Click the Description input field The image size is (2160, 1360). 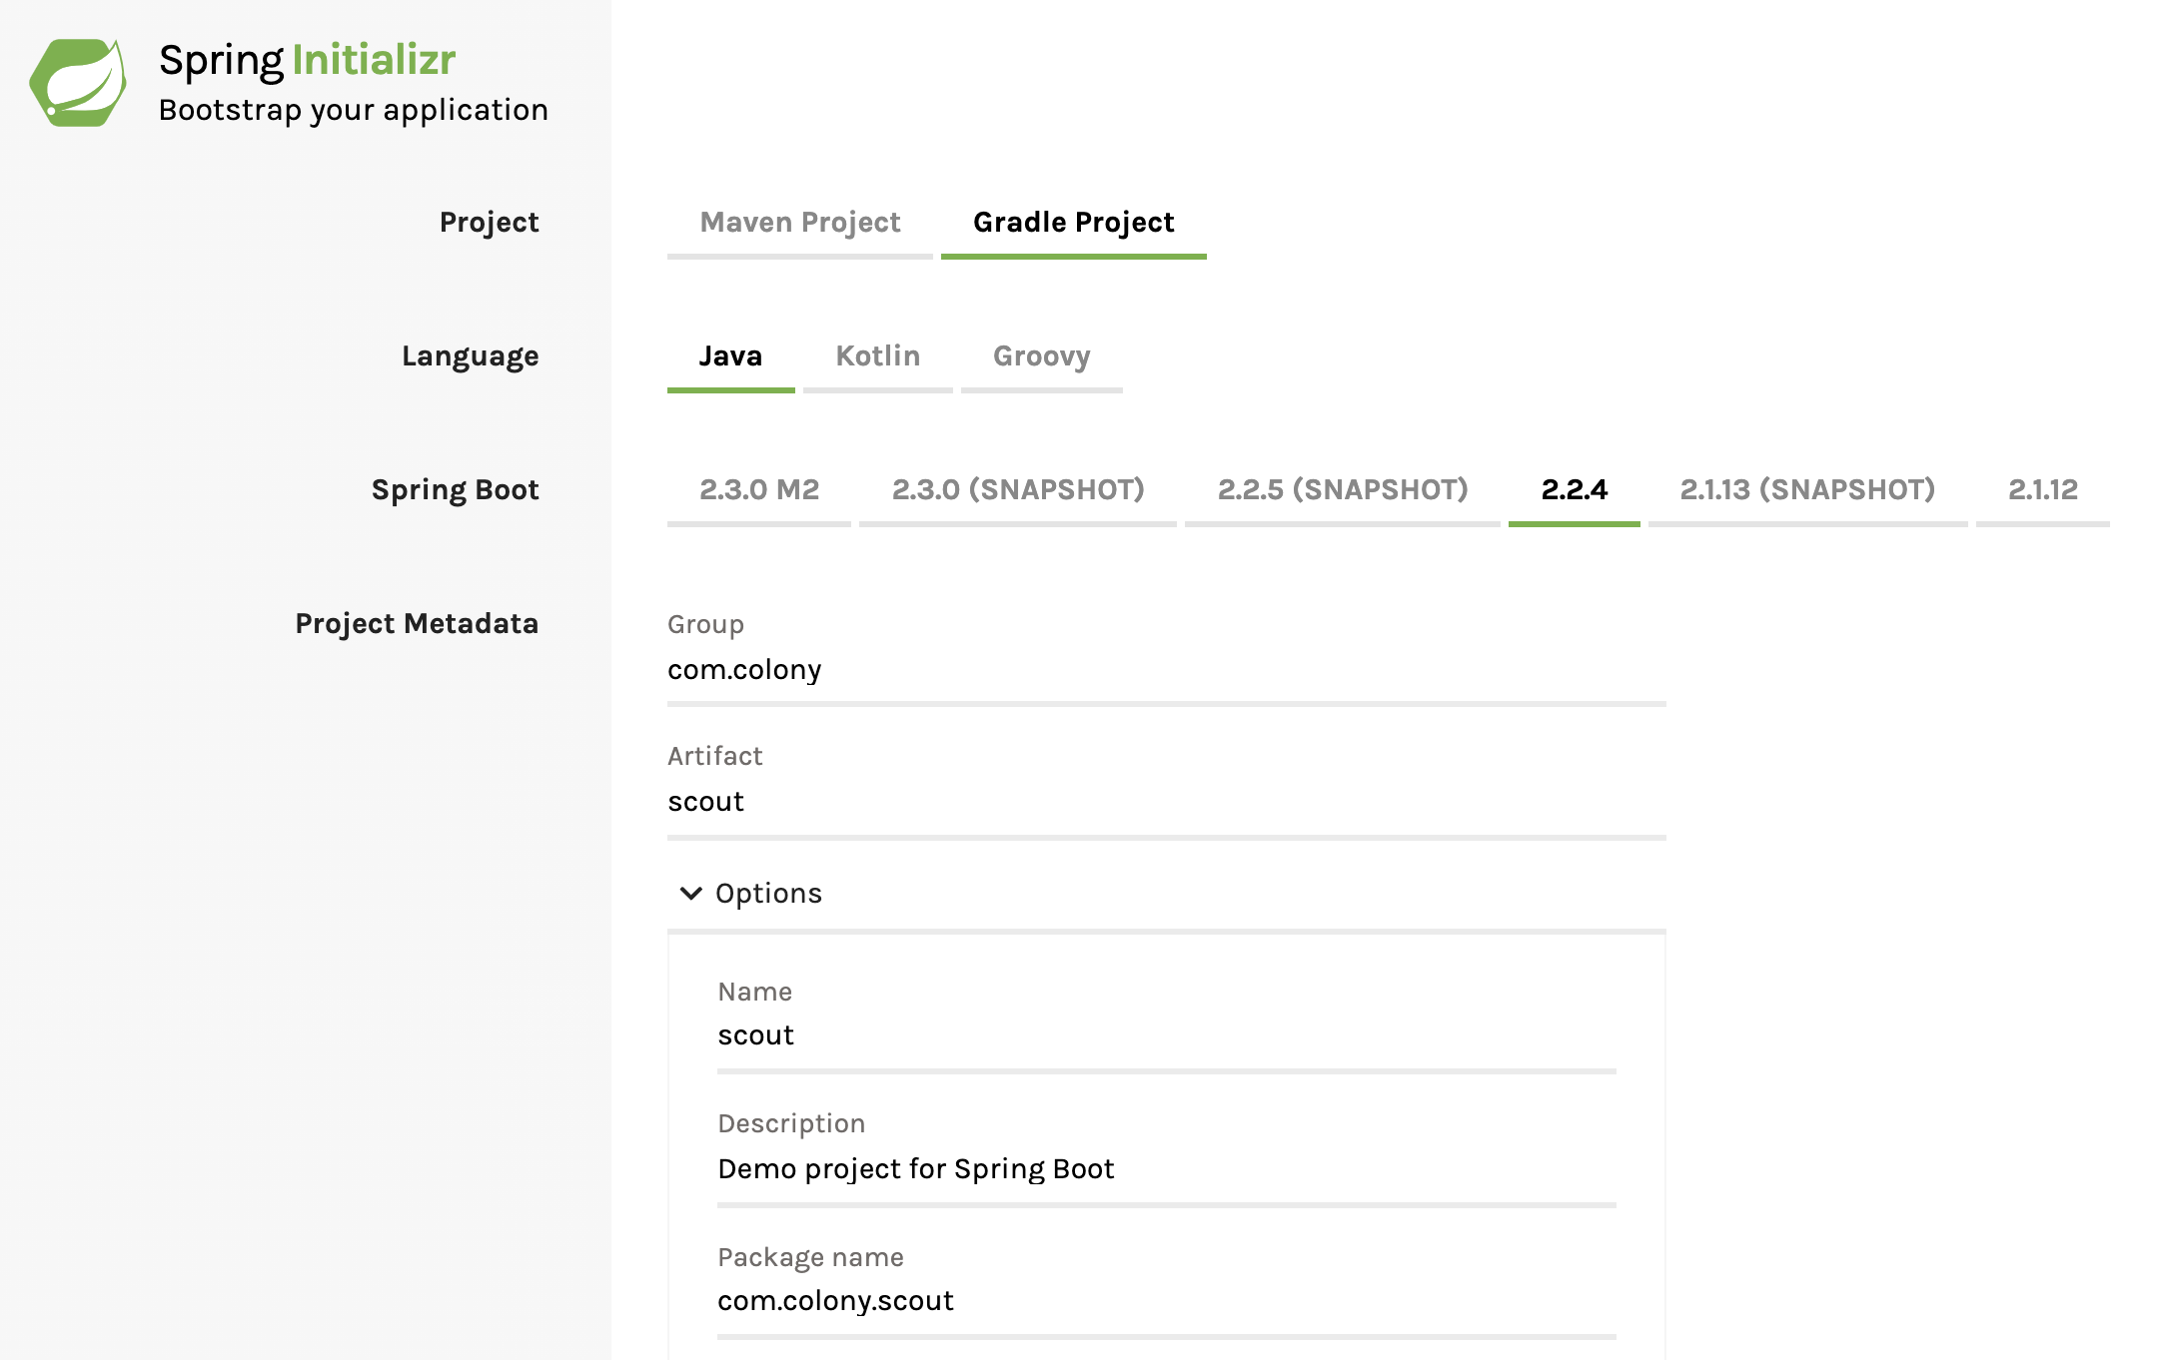pos(1165,1169)
